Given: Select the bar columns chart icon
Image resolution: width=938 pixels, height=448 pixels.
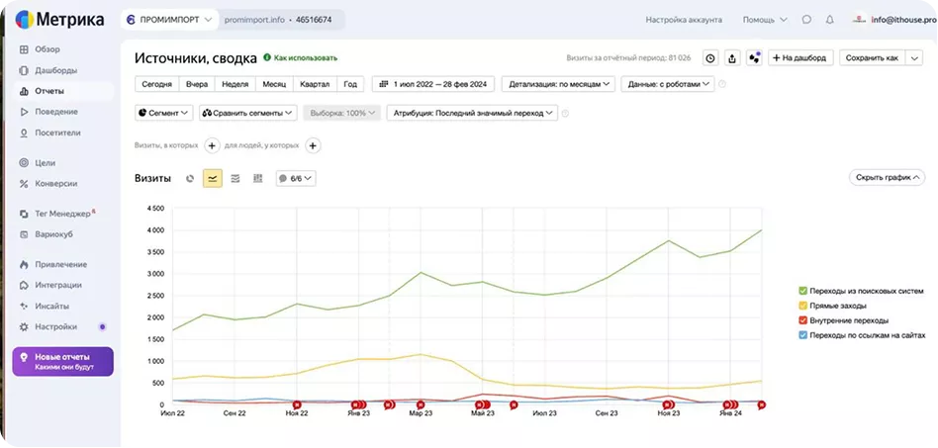Looking at the screenshot, I should (x=258, y=178).
